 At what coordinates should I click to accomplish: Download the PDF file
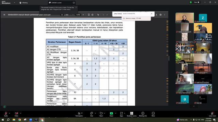point(156,15)
